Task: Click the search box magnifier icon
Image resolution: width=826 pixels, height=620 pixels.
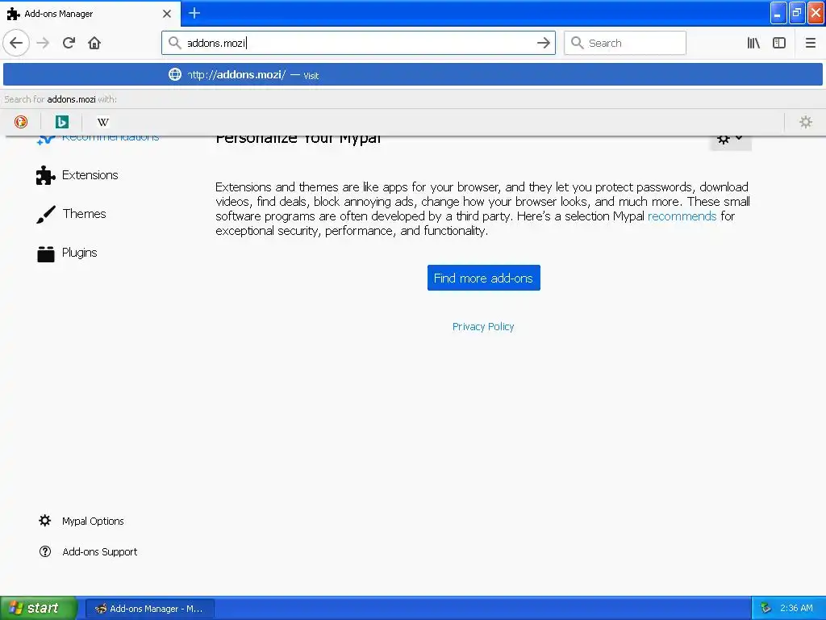Action: click(577, 43)
